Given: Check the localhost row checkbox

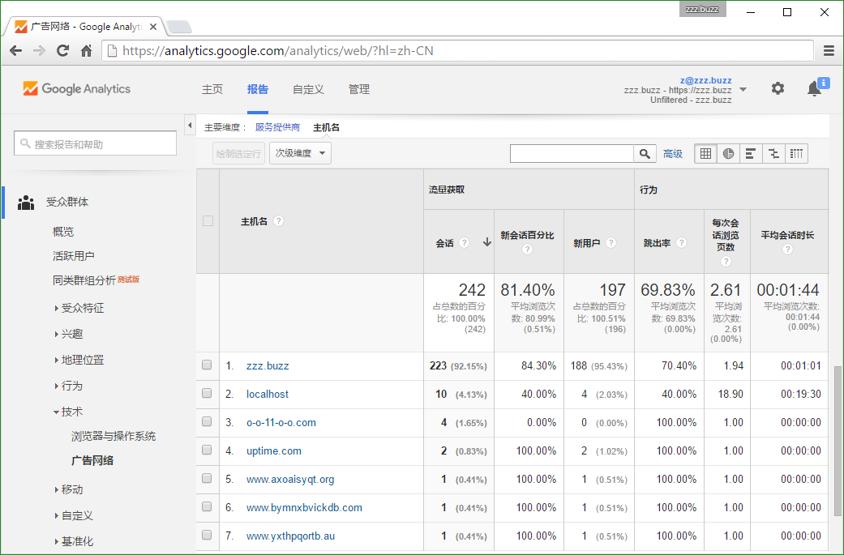Looking at the screenshot, I should tap(207, 393).
